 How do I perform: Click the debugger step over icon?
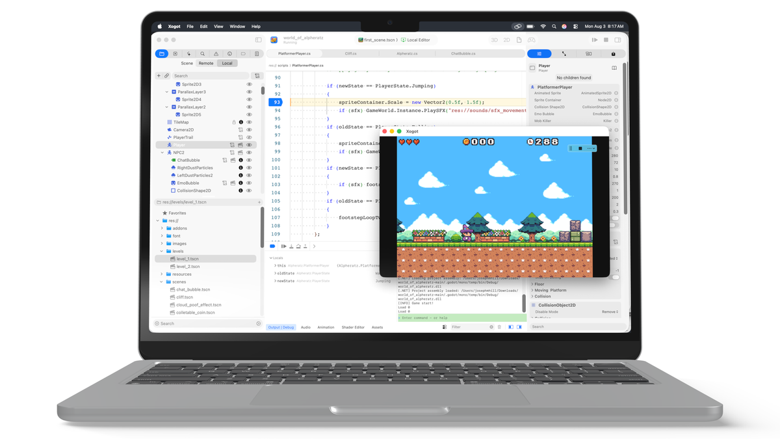(298, 246)
